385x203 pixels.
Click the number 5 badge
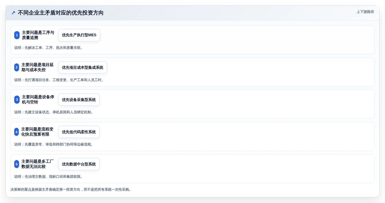coord(17,164)
